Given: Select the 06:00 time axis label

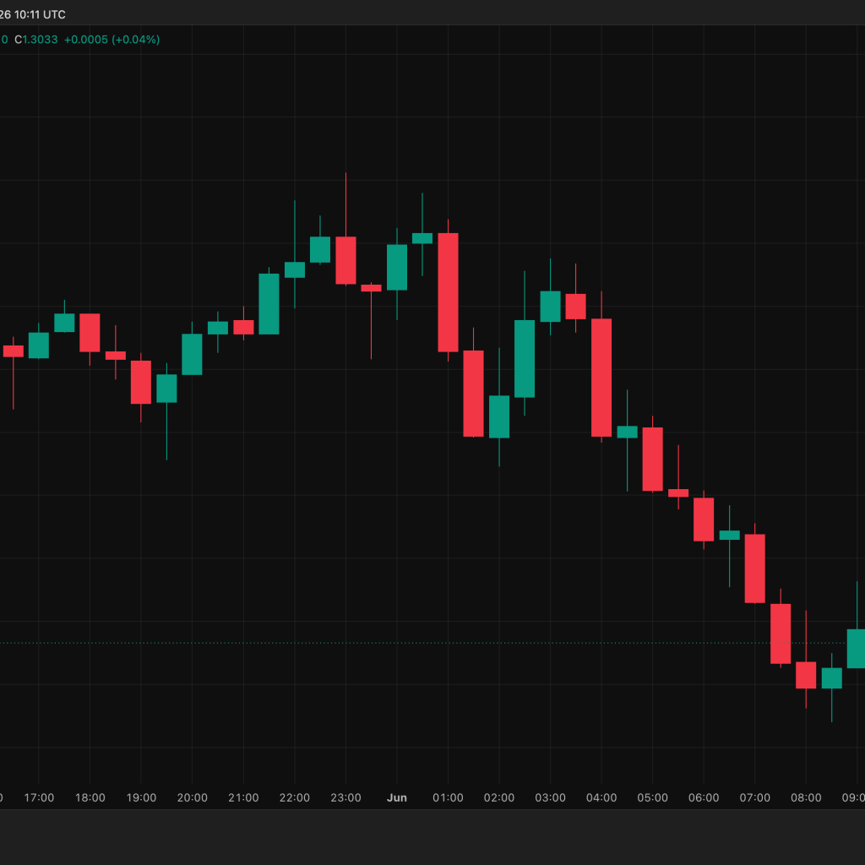Looking at the screenshot, I should tap(704, 797).
